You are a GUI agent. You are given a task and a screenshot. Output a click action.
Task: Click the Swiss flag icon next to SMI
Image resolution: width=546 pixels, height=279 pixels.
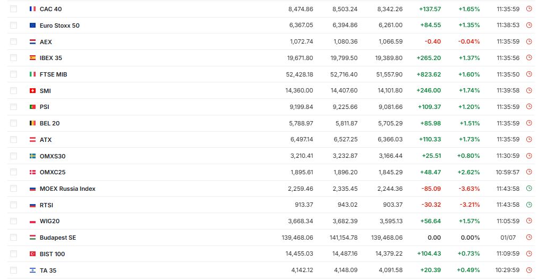click(x=33, y=90)
